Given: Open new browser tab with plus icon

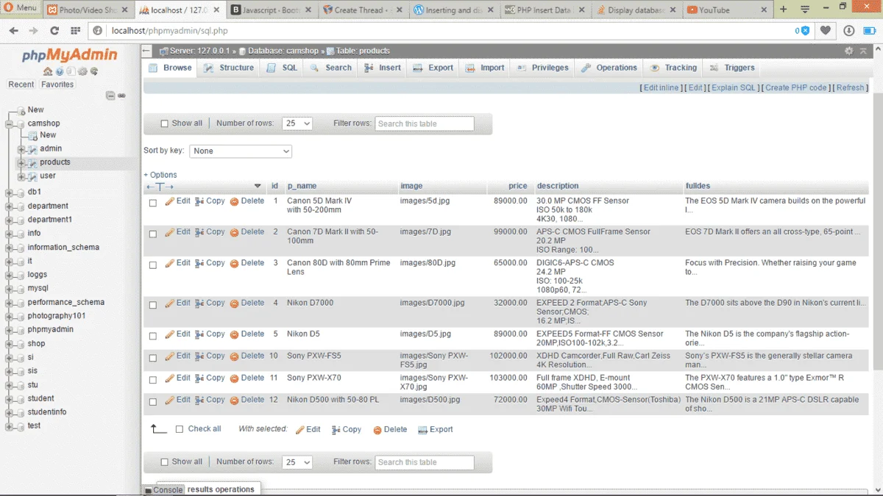Looking at the screenshot, I should 783,10.
